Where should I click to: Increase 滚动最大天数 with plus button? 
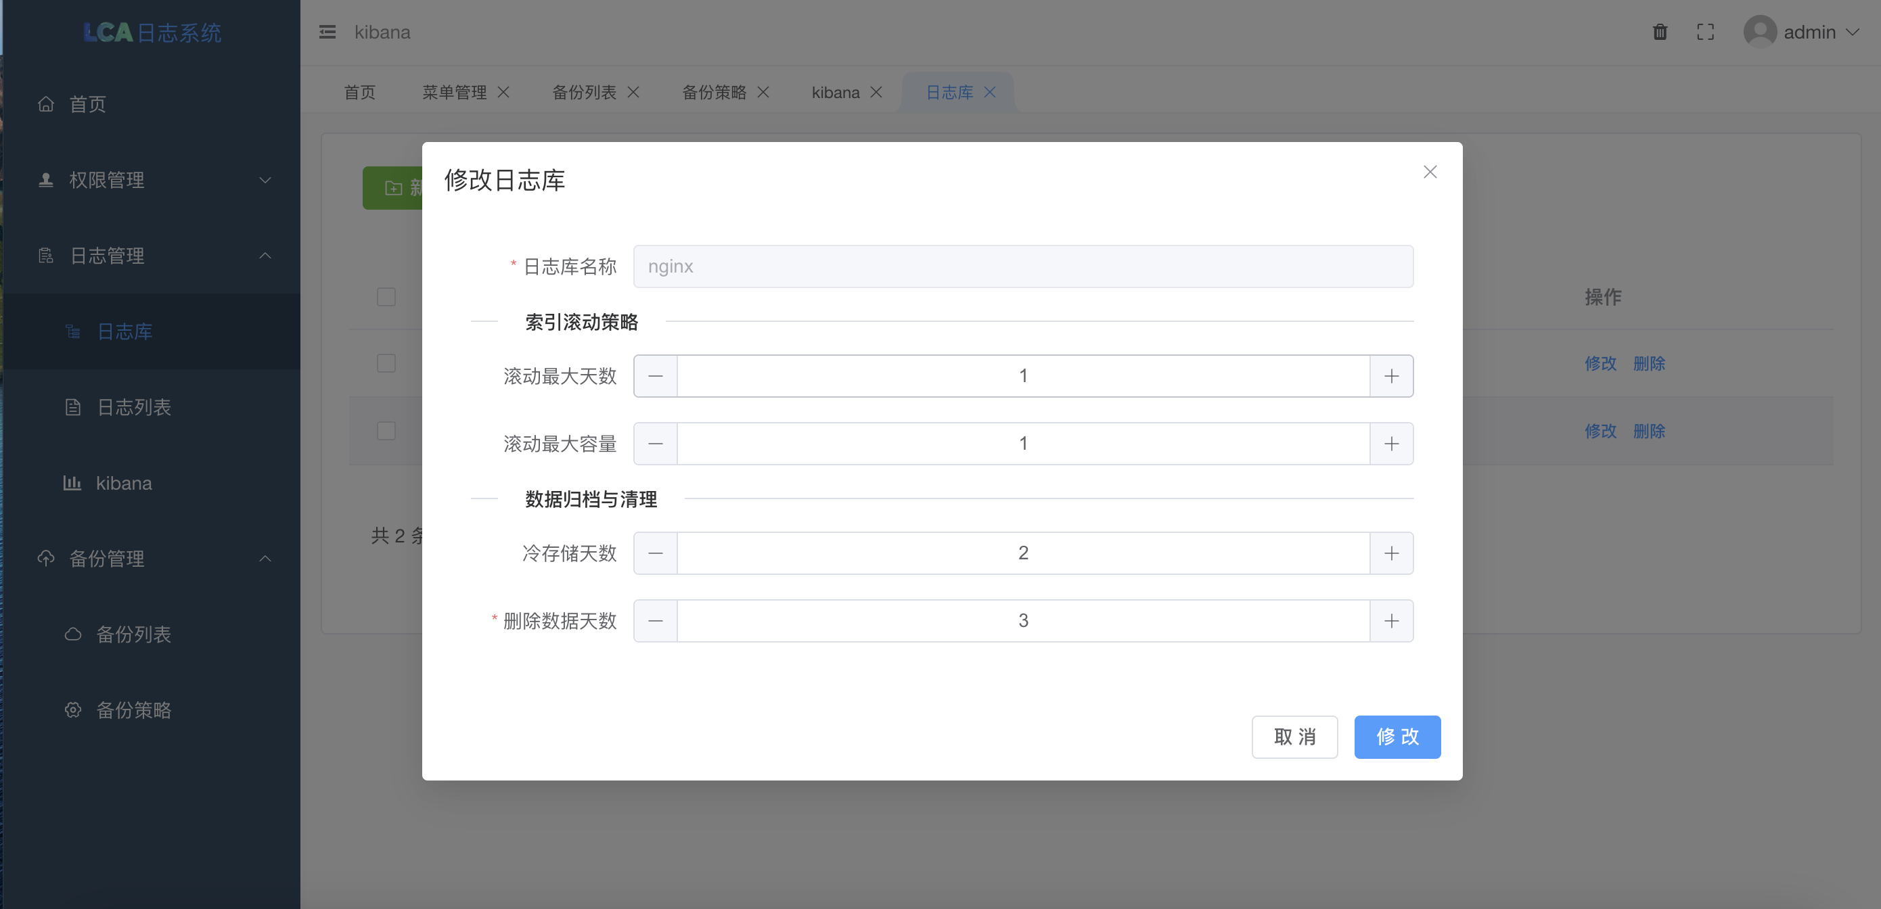1391,376
